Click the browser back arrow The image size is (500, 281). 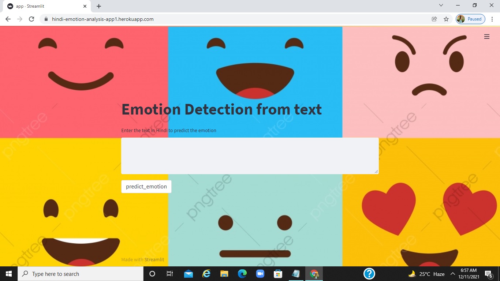pyautogui.click(x=8, y=19)
